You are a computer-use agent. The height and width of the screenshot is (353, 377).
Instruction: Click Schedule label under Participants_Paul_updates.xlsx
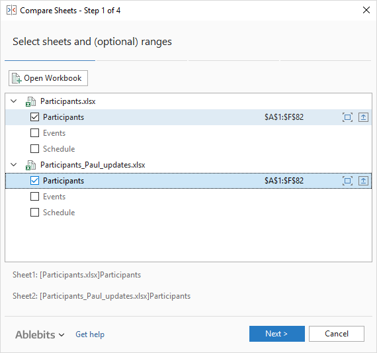click(59, 213)
